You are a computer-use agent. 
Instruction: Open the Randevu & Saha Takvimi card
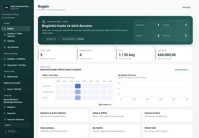tap(63, 116)
